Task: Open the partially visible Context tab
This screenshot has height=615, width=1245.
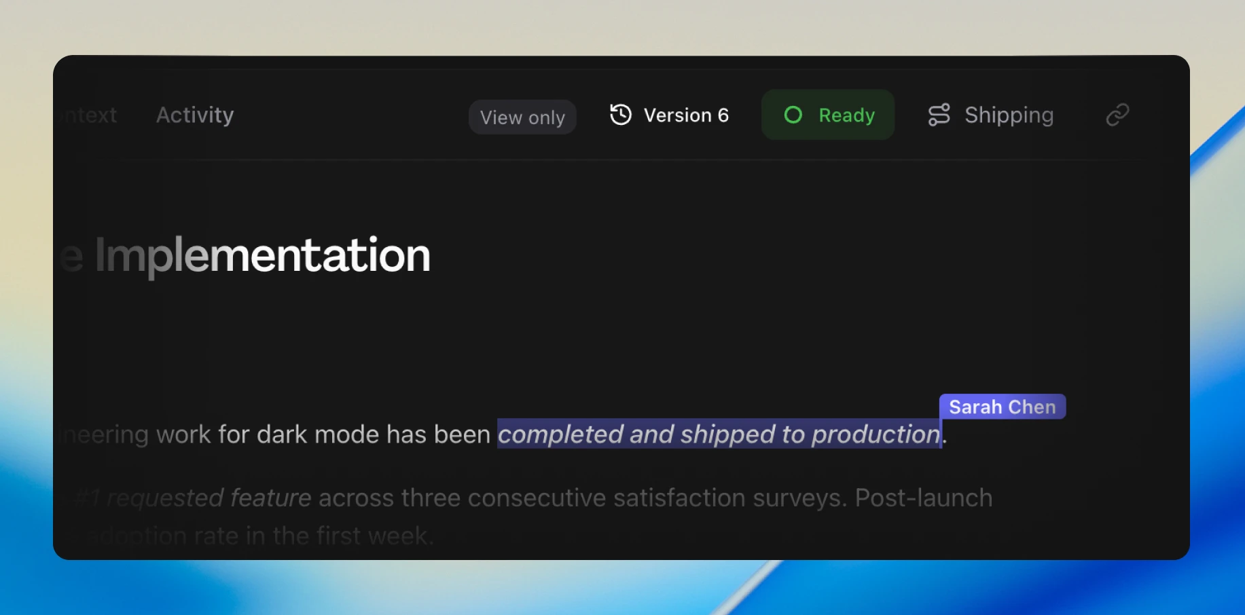Action: point(90,115)
